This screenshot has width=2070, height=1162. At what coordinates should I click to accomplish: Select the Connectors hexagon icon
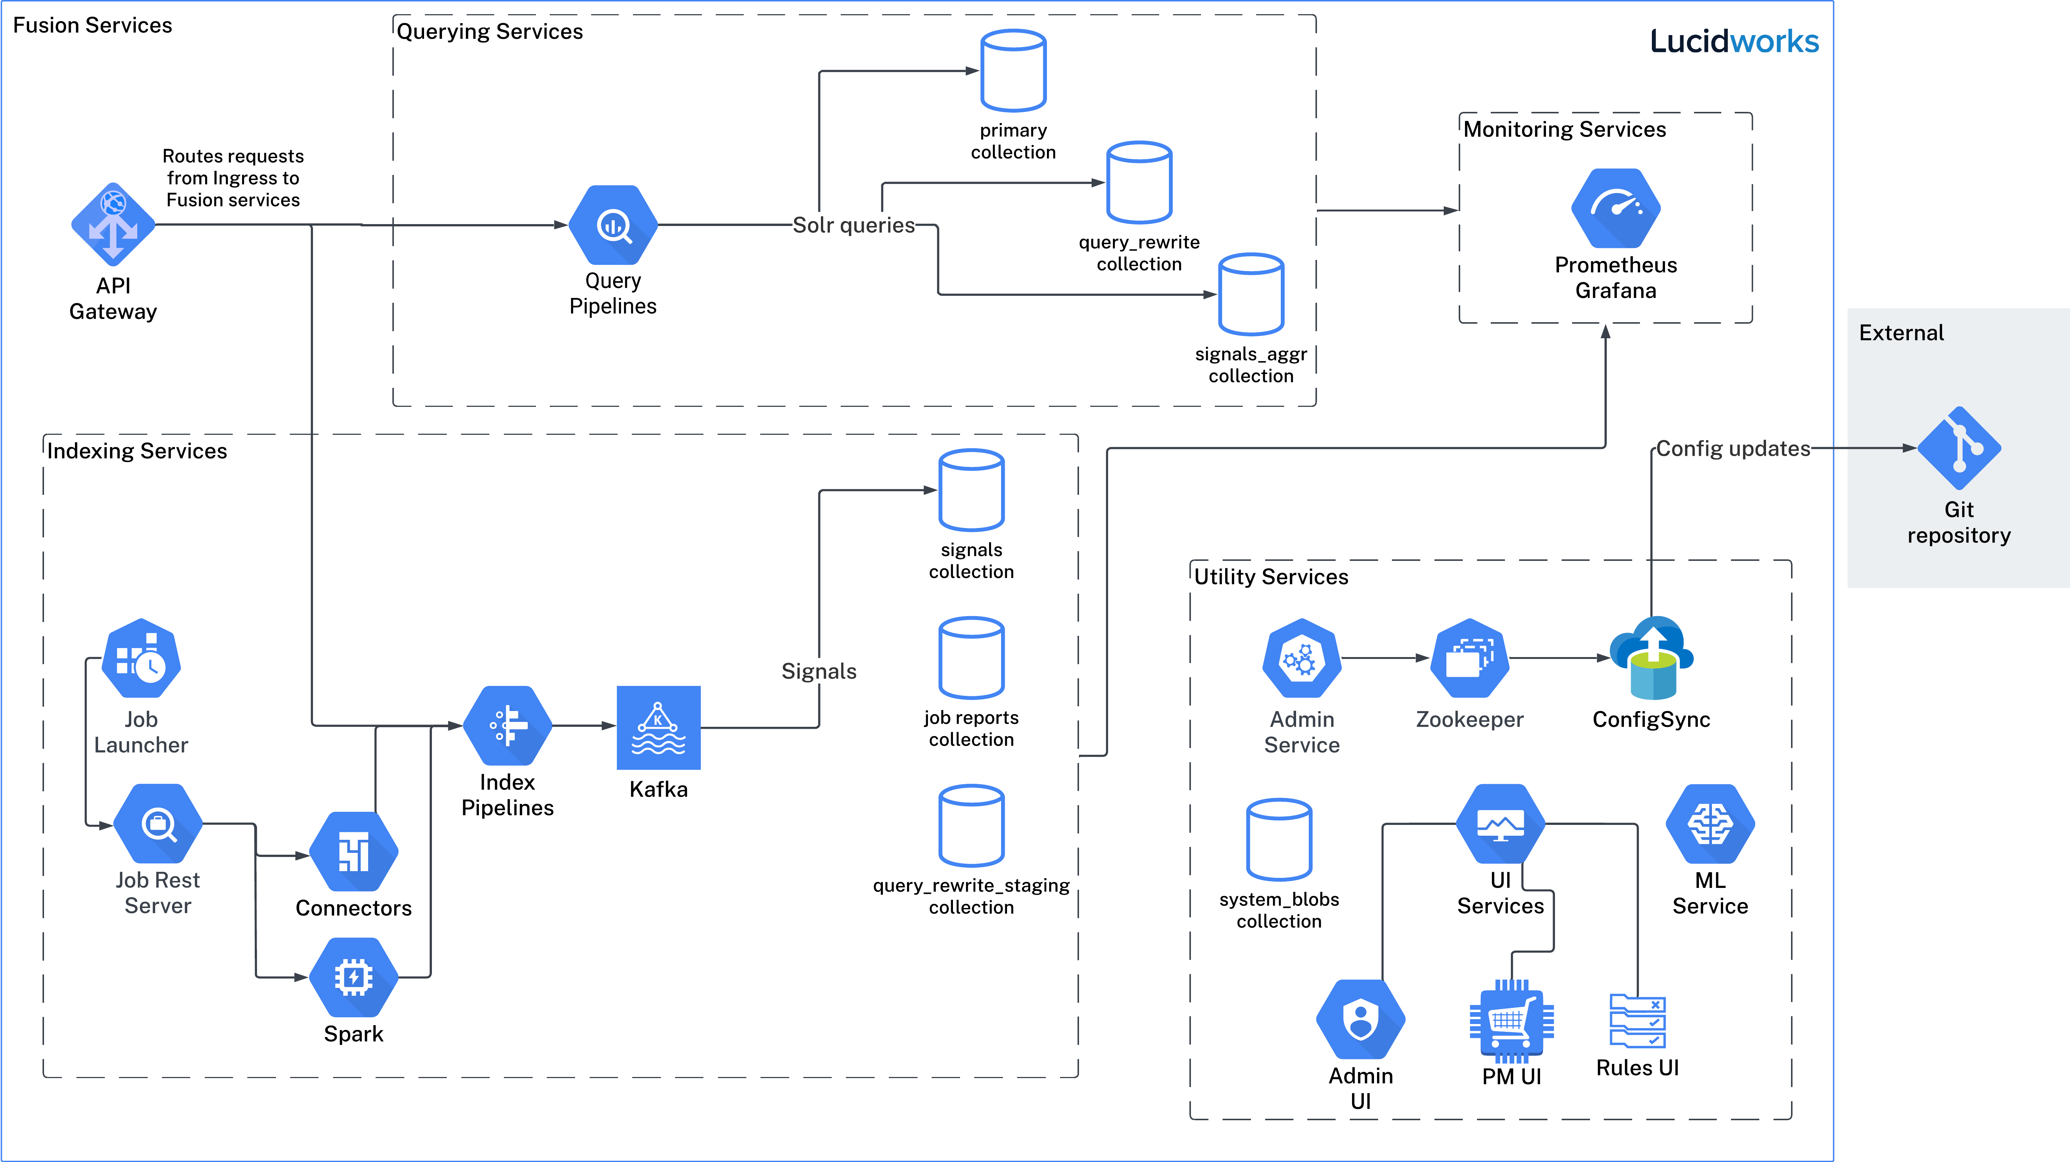(x=354, y=851)
